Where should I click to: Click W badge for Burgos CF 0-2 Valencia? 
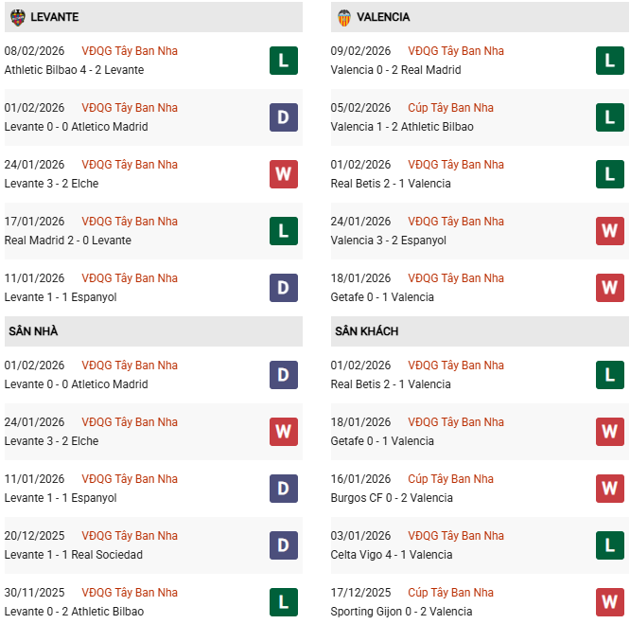pos(609,489)
